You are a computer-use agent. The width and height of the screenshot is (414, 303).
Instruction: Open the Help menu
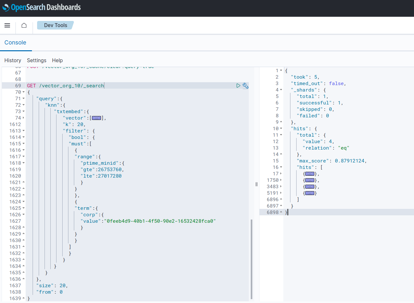57,60
